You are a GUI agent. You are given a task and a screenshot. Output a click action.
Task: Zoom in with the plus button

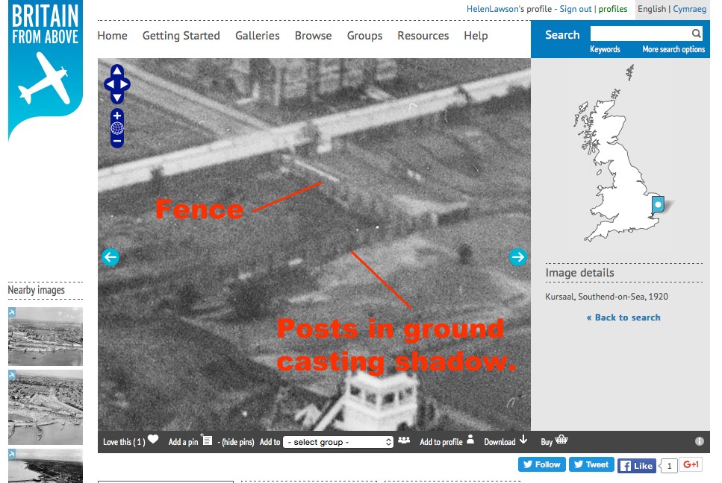click(117, 116)
